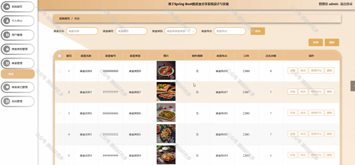Viewport: 355px width, 165px height.
Task: Check the checkbox for row 美食名称8
Action: click(x=60, y=71)
